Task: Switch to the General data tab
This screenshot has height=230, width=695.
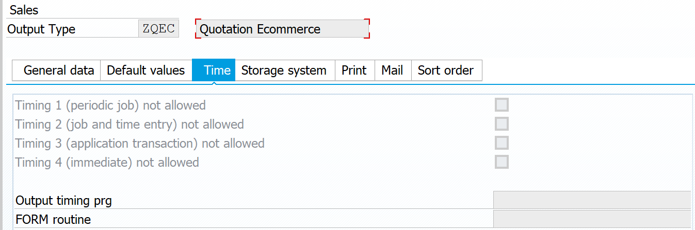Action: coord(59,70)
